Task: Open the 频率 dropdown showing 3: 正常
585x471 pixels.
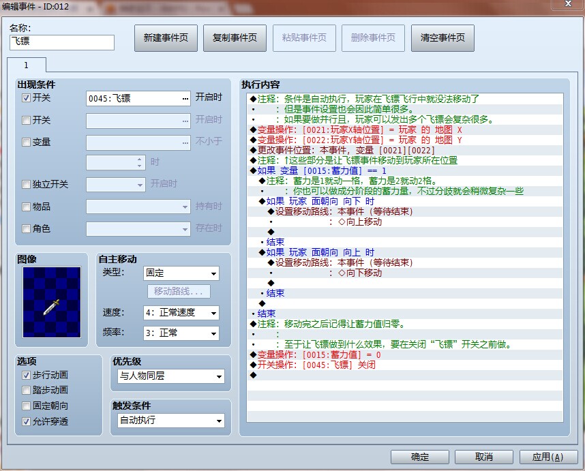Action: tap(181, 333)
